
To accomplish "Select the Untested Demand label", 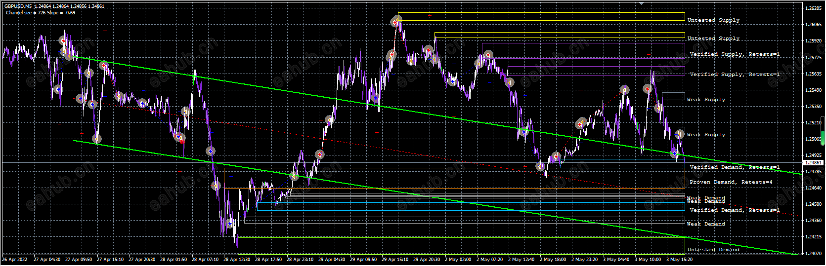I will 713,250.
